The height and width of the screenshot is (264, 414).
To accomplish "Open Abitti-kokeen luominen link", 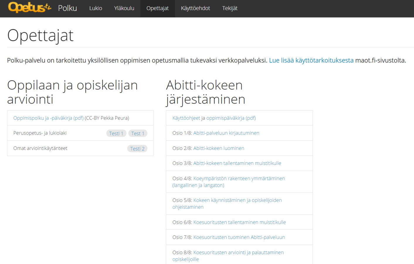I will tap(219, 148).
